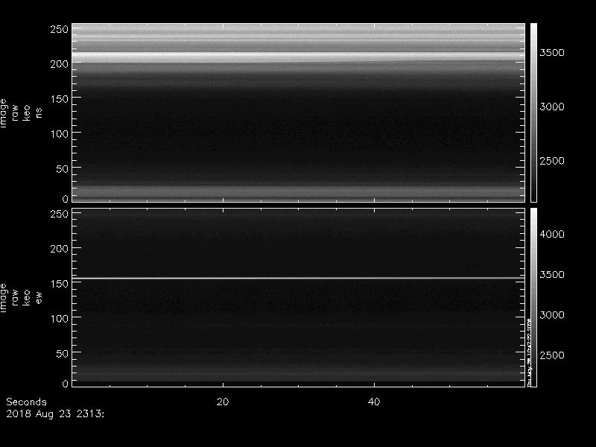Click the '4000' label on the bottom colorbar
Image resolution: width=596 pixels, height=447 pixels.
click(552, 234)
